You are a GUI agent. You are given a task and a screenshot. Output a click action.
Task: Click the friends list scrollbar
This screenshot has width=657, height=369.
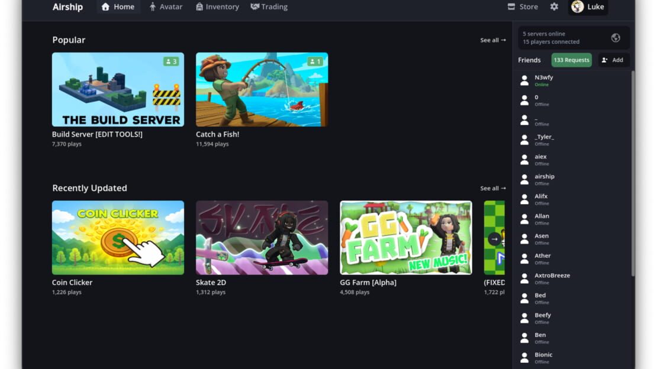pyautogui.click(x=633, y=173)
